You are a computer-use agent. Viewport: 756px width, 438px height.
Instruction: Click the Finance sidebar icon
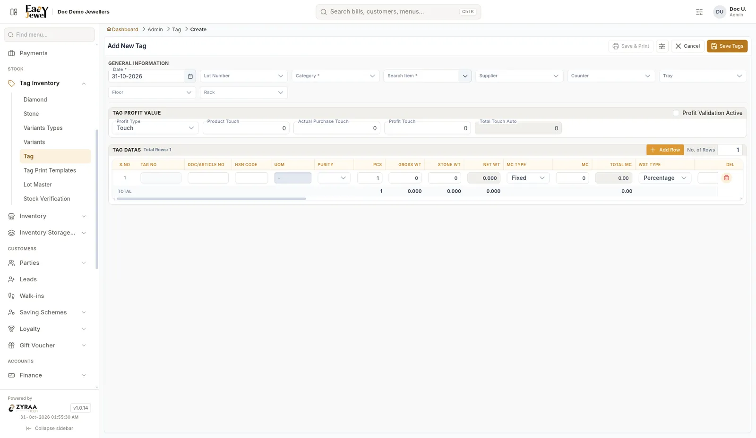click(11, 375)
